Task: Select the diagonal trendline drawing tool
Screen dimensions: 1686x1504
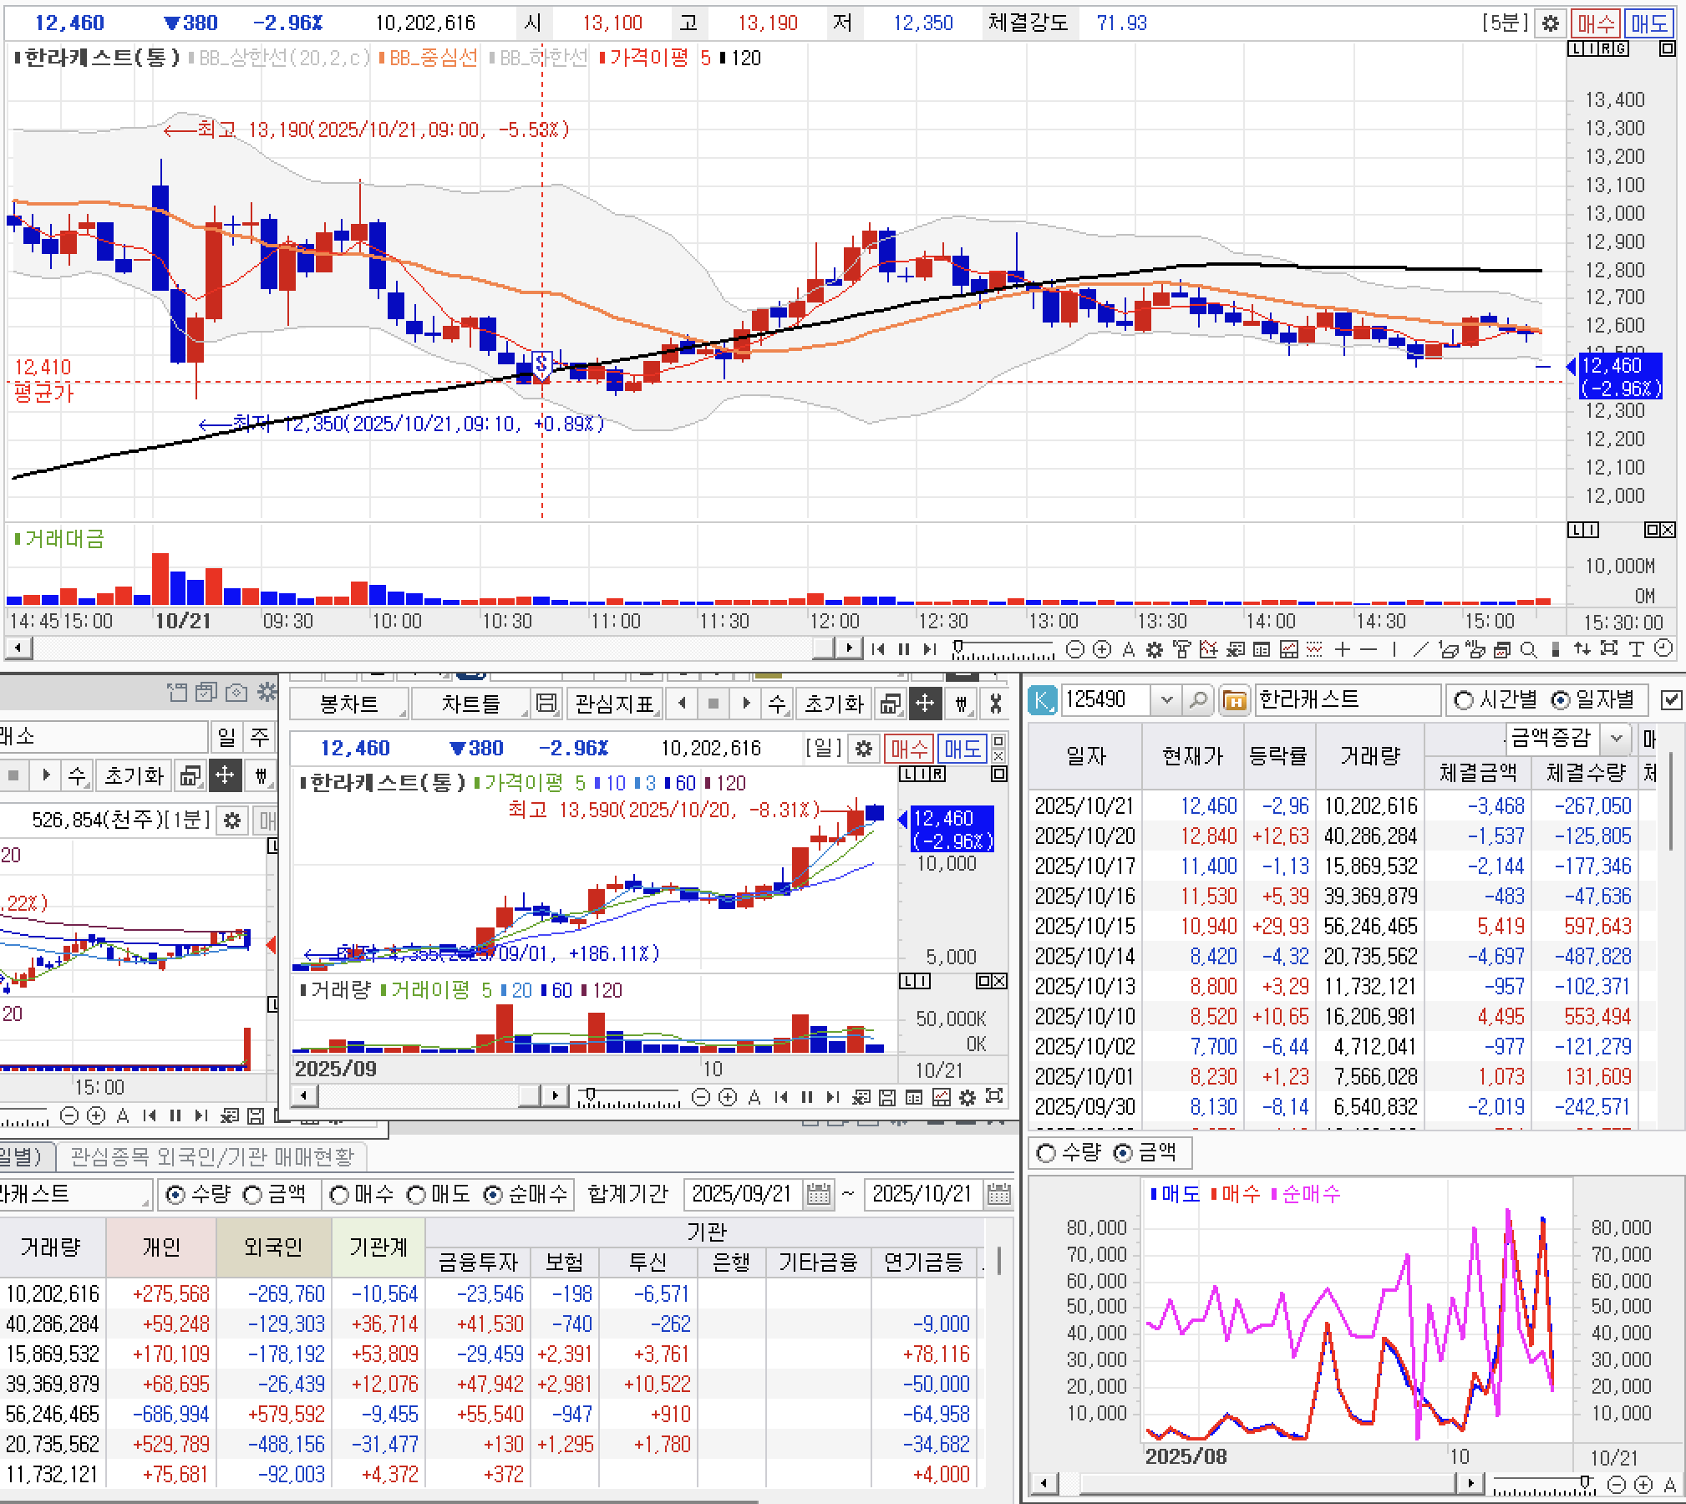Action: [1420, 649]
